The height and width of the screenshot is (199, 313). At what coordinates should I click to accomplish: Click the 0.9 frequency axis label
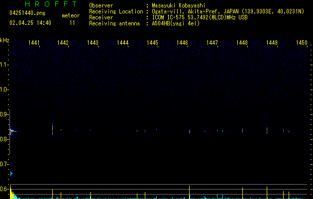pos(4,114)
